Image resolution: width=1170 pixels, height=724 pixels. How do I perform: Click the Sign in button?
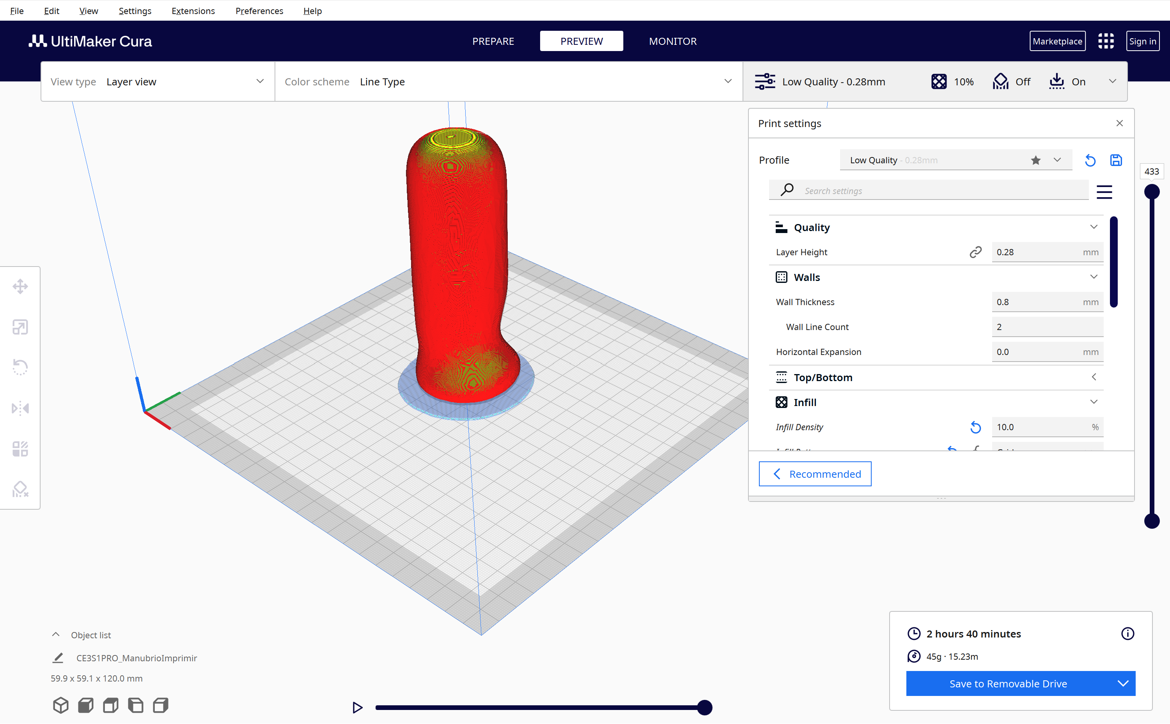1142,41
